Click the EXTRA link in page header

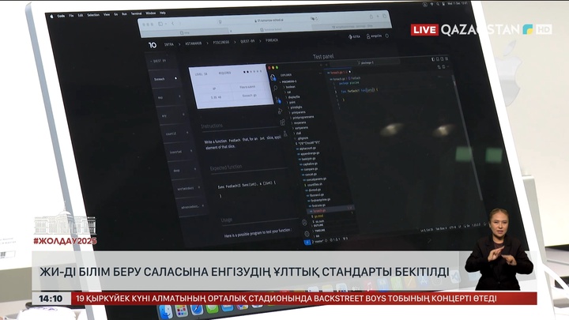[355, 36]
